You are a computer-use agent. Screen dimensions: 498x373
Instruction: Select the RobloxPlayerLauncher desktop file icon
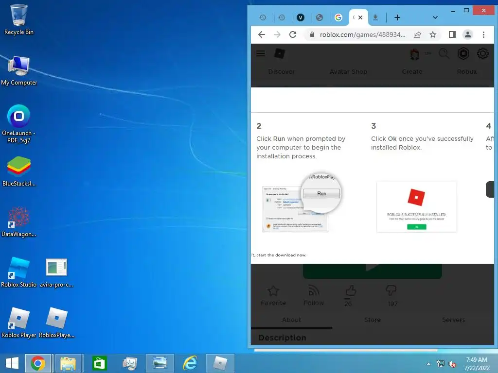[x=56, y=322]
